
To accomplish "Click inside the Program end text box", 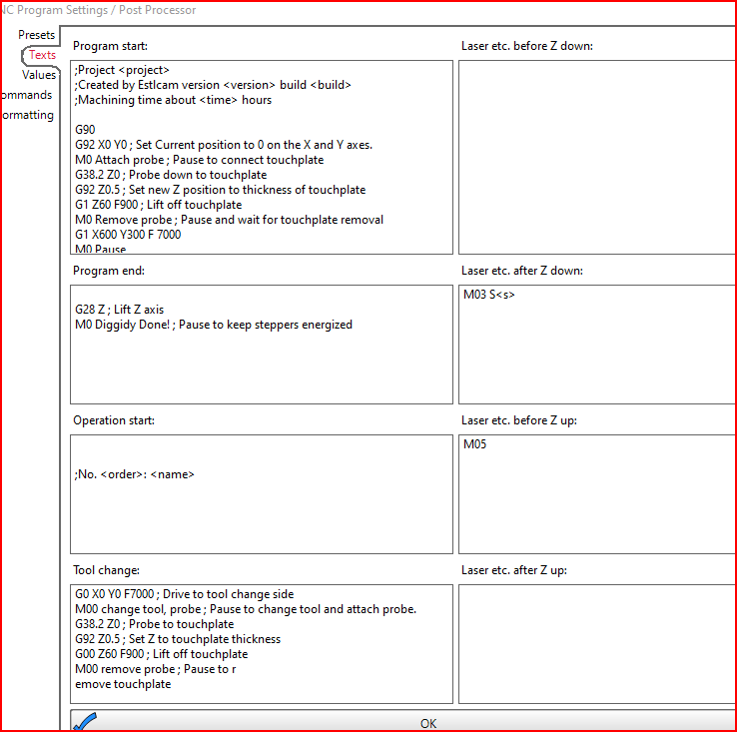I will pyautogui.click(x=262, y=345).
